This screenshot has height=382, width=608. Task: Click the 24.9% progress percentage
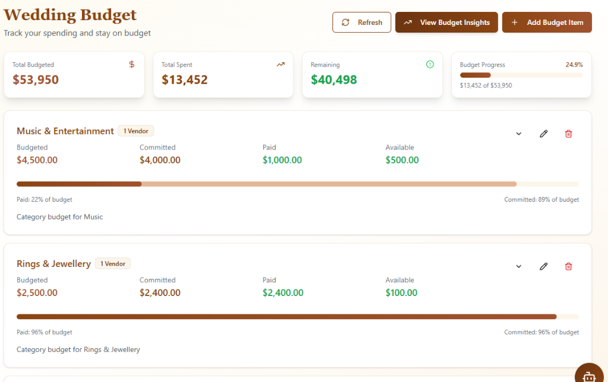coord(574,65)
